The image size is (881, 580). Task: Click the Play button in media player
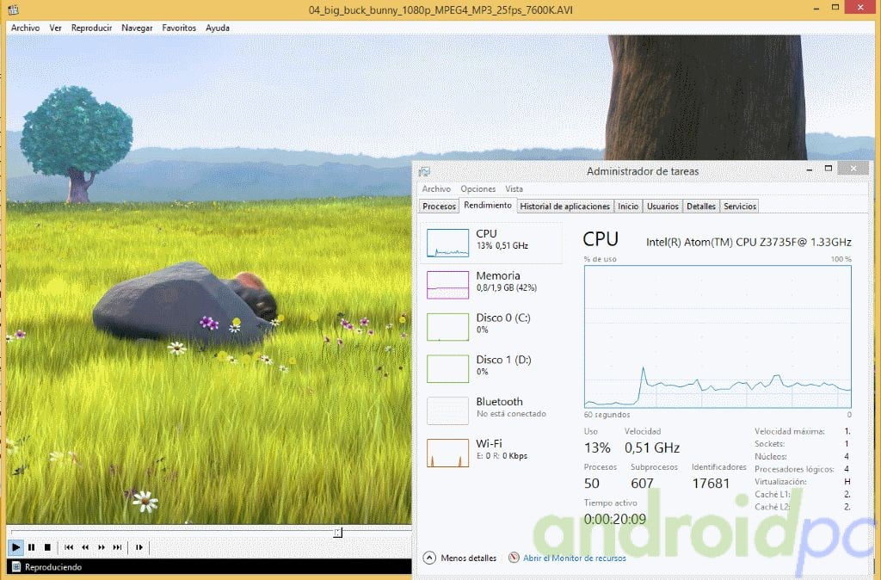15,546
